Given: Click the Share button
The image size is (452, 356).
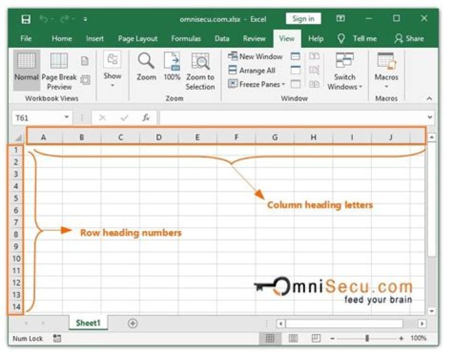Looking at the screenshot, I should (409, 38).
